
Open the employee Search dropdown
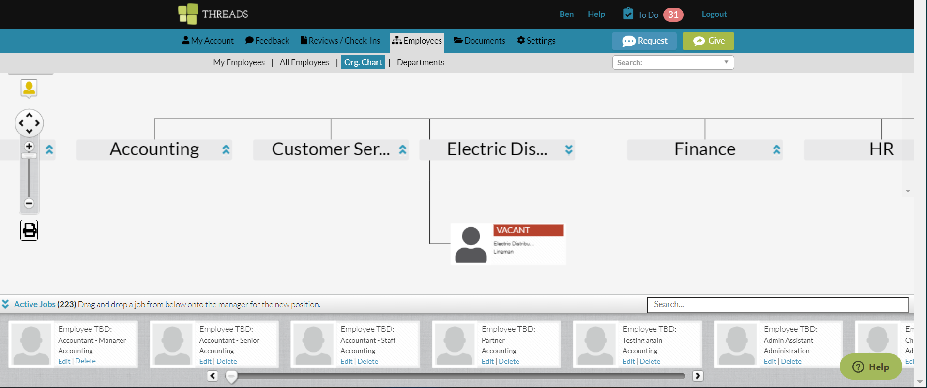[x=673, y=62]
